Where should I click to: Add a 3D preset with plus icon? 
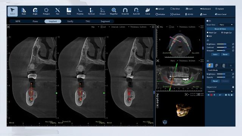[x=231, y=65]
